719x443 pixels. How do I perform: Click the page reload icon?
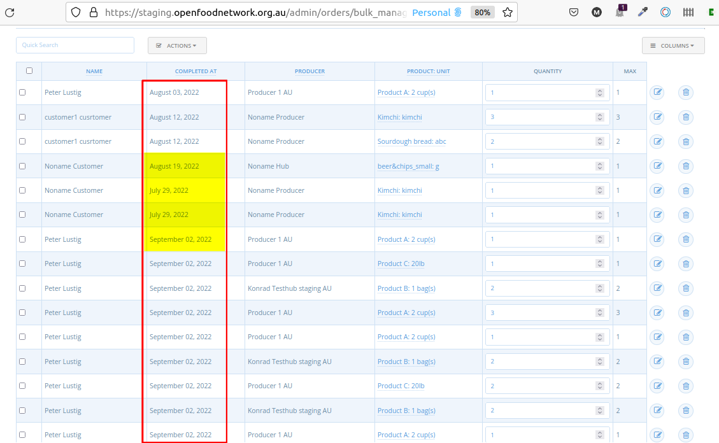[10, 11]
